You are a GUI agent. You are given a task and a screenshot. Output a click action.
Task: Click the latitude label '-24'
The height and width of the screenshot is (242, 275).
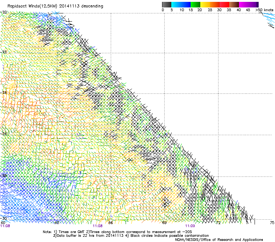(x=4, y=92)
